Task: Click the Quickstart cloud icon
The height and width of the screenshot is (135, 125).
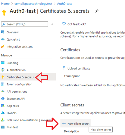Action: point(3,39)
